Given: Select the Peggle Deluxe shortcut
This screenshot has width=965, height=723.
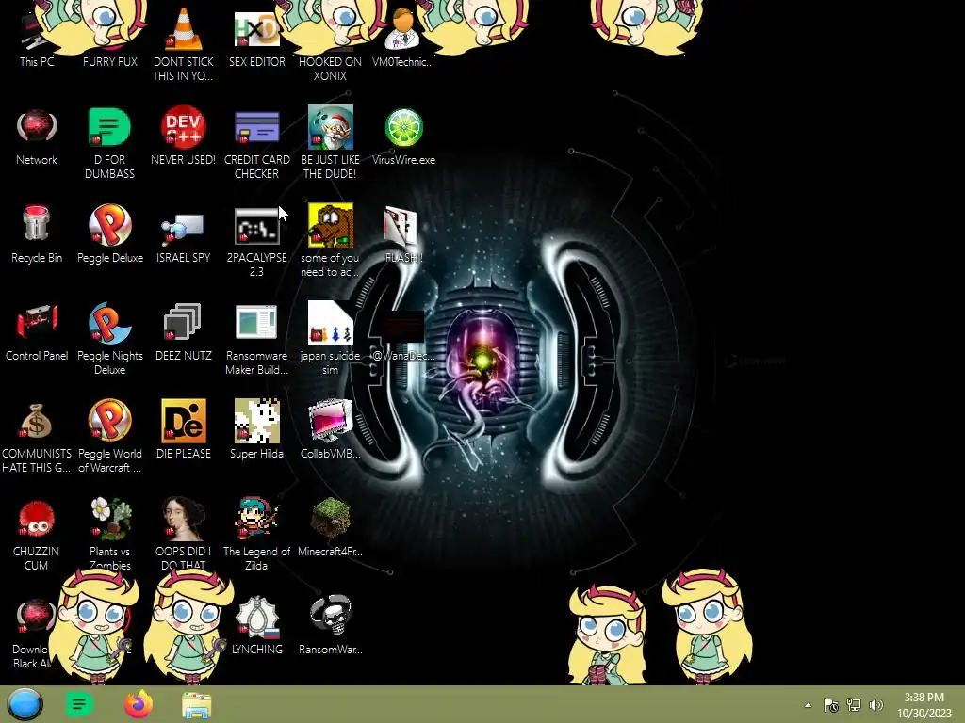Looking at the screenshot, I should 109,234.
